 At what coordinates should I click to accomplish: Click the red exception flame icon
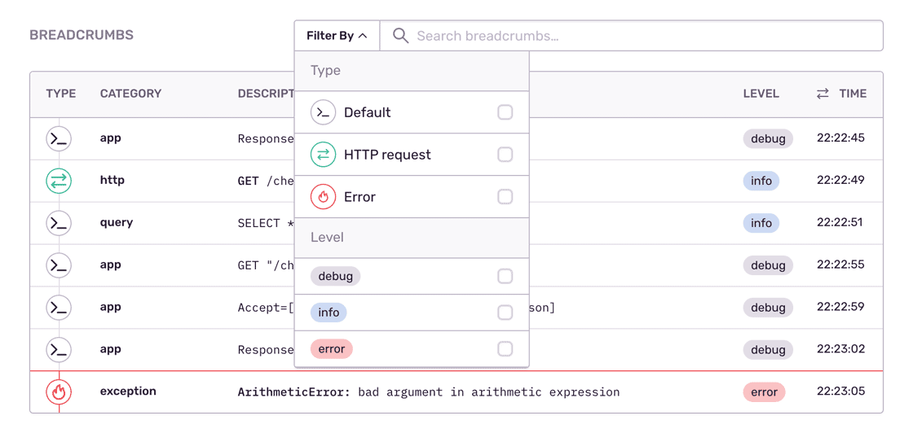pyautogui.click(x=59, y=392)
